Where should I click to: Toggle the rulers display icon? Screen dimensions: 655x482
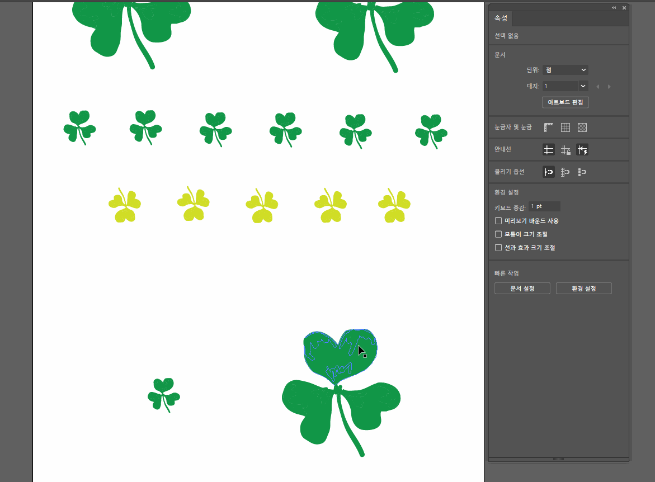[x=549, y=127]
